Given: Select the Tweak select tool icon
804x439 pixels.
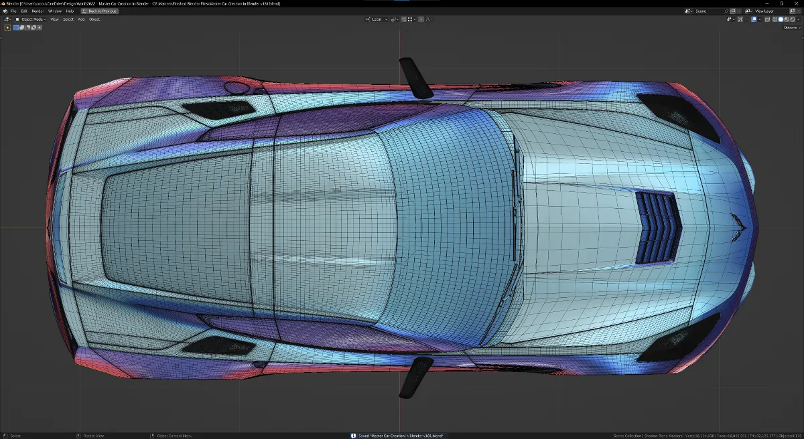Looking at the screenshot, I should [8, 27].
